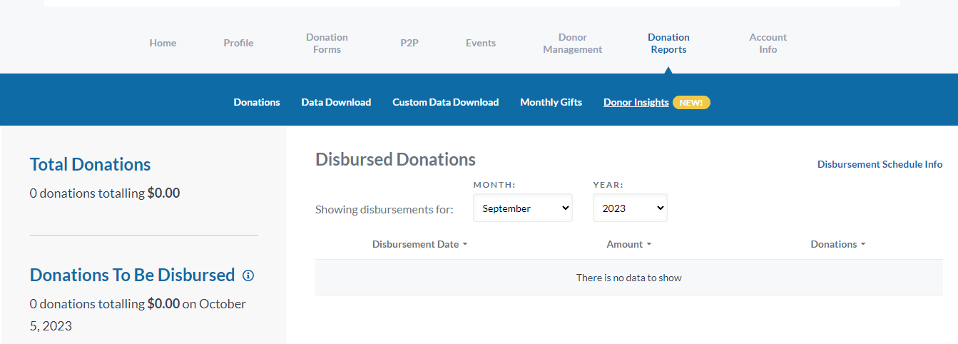The width and height of the screenshot is (958, 344).
Task: Open the Month dropdown showing September
Action: pyautogui.click(x=522, y=208)
